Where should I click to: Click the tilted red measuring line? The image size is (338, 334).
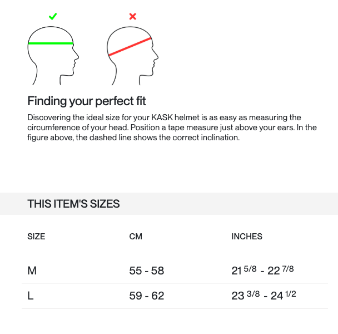tap(130, 46)
